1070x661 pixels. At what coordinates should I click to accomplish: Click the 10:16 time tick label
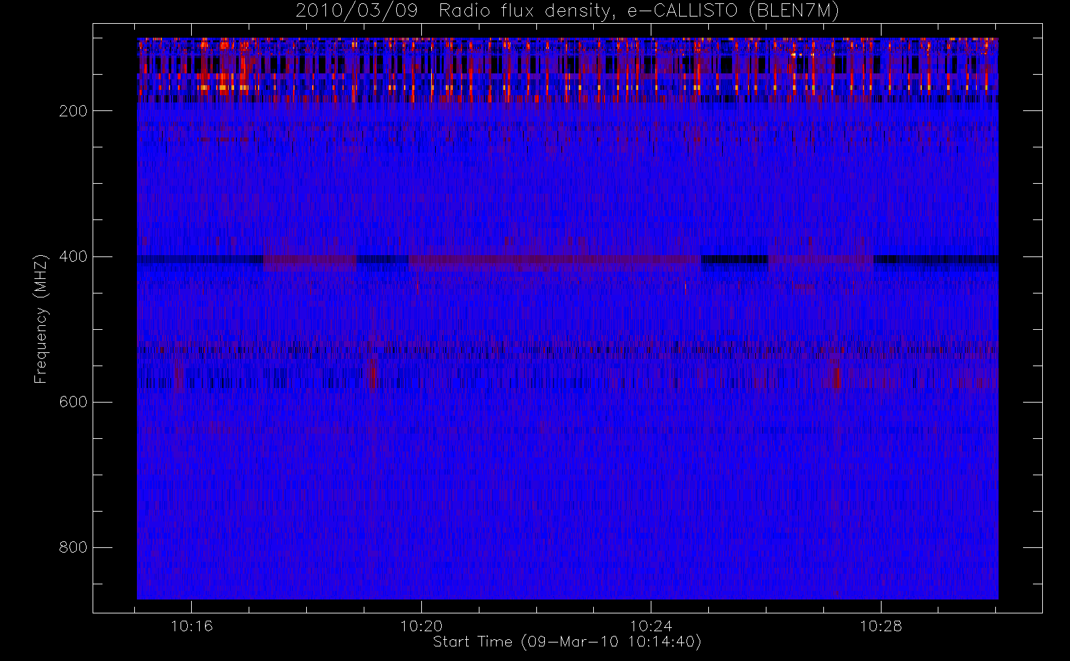[x=192, y=626]
